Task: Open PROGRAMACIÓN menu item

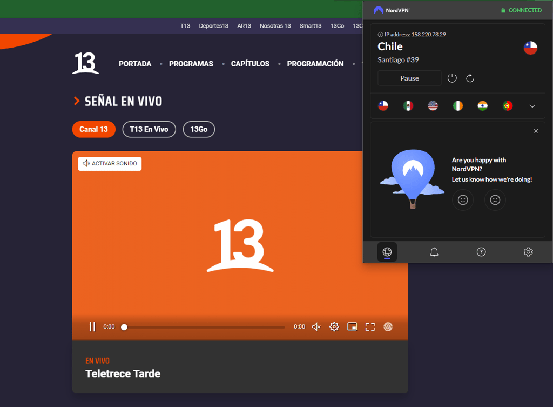Action: coord(315,64)
